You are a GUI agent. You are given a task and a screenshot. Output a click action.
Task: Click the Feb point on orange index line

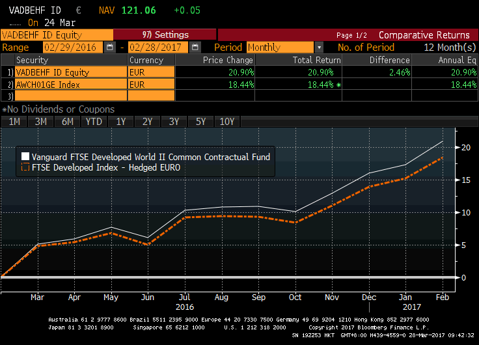coord(443,158)
